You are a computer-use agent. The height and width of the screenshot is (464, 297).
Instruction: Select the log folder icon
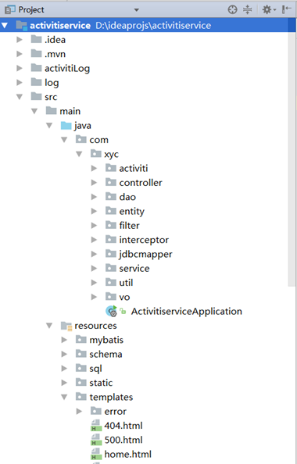point(37,82)
